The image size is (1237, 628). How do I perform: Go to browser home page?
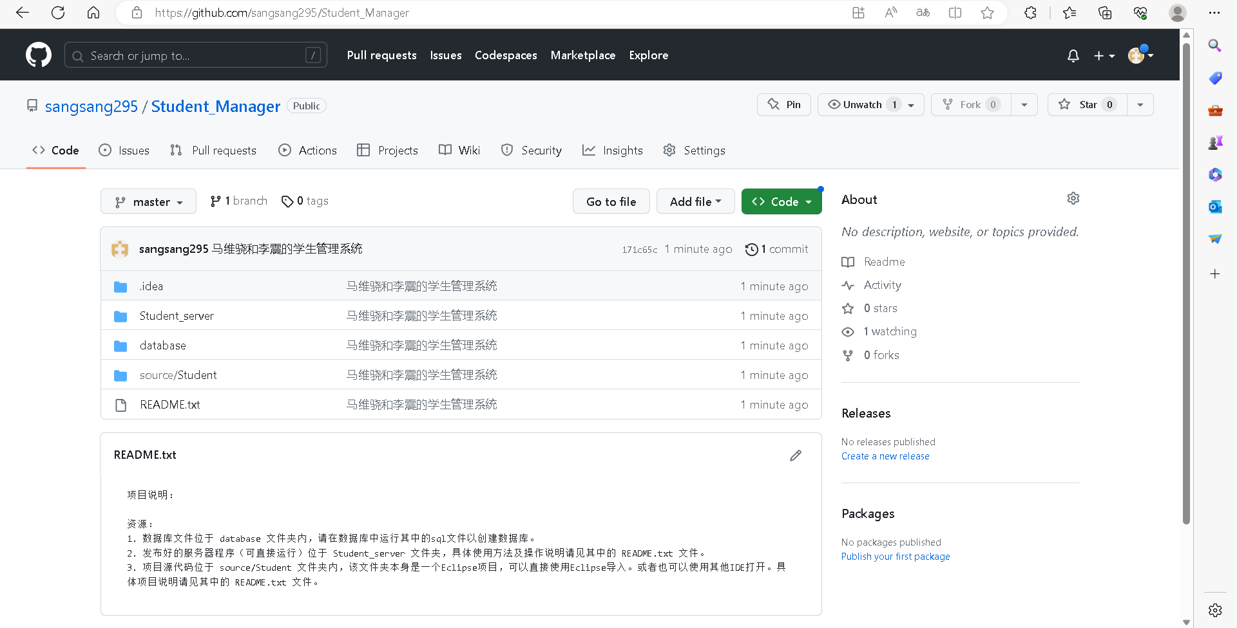(x=93, y=13)
